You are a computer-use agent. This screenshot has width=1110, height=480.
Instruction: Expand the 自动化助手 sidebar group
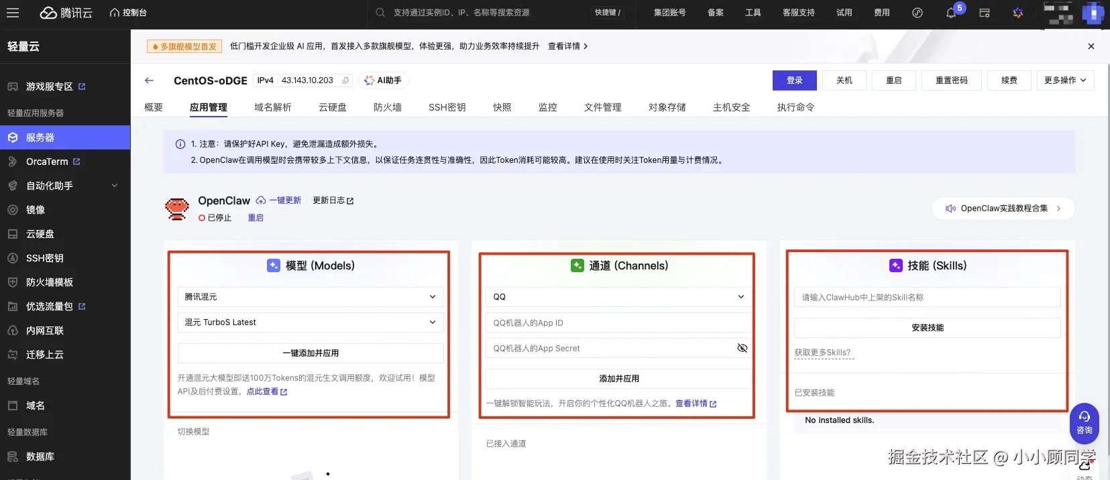[65, 186]
